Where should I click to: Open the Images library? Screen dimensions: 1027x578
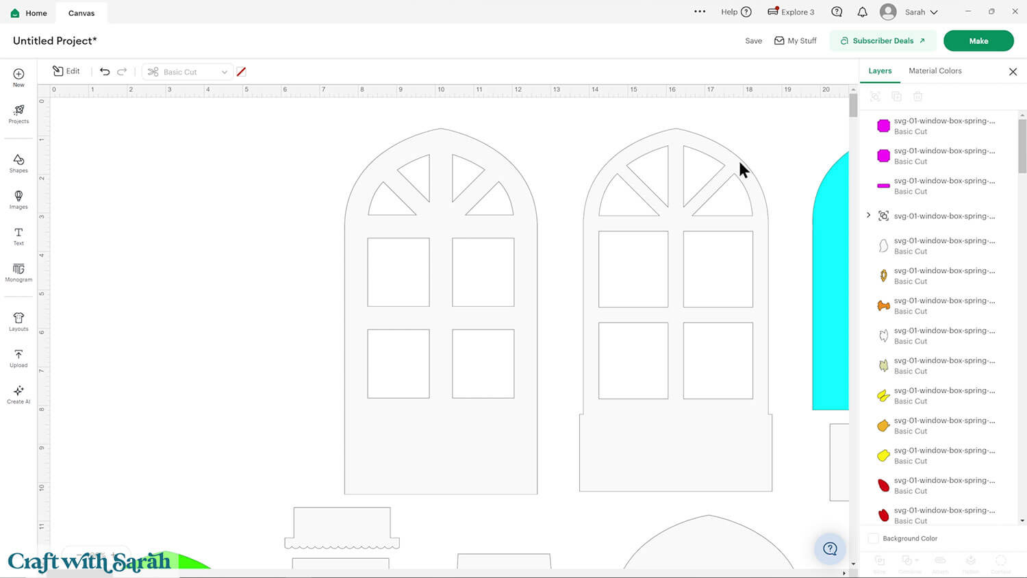tap(18, 199)
